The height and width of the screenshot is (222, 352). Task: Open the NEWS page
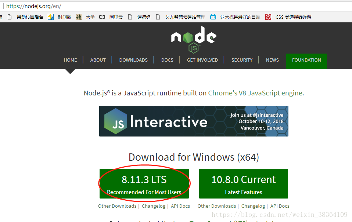point(272,60)
